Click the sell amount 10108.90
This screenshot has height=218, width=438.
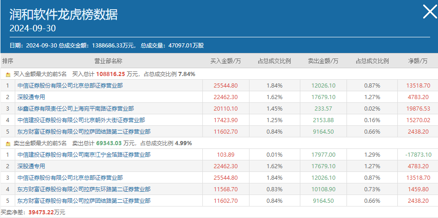(323, 189)
